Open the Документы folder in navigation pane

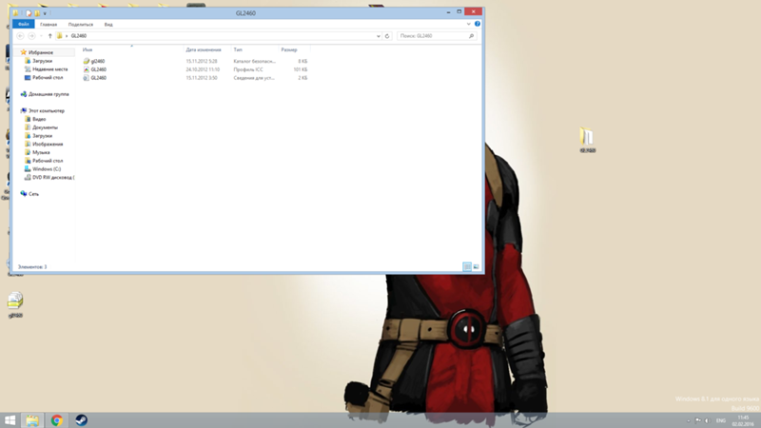(45, 127)
